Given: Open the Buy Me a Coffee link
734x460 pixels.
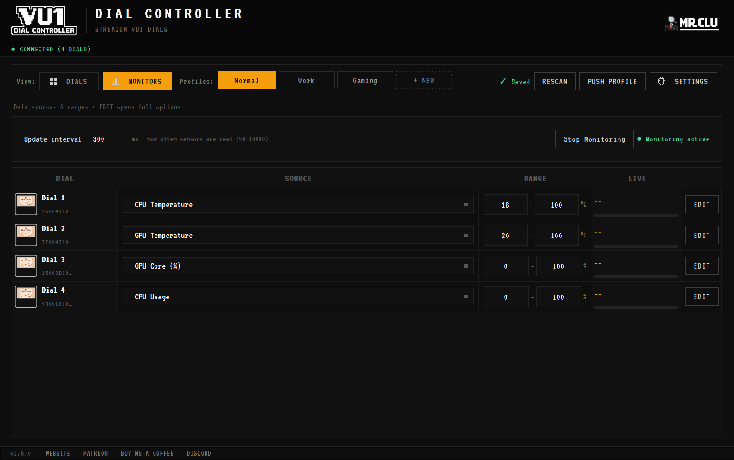Looking at the screenshot, I should [x=147, y=453].
